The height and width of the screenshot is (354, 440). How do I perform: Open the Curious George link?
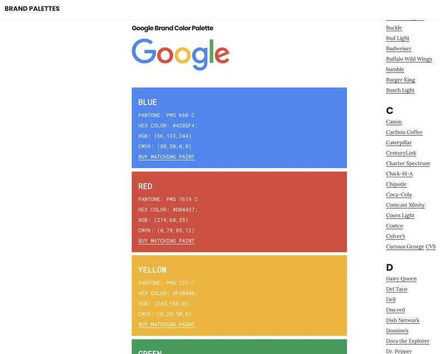[405, 246]
